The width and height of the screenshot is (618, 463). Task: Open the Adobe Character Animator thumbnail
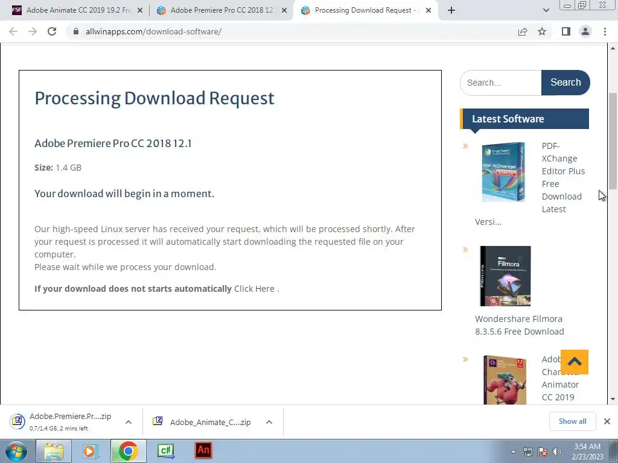click(x=505, y=380)
